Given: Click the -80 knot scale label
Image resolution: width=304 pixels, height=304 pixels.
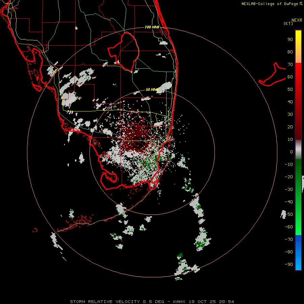Looking at the screenshot, I should [x=289, y=252].
